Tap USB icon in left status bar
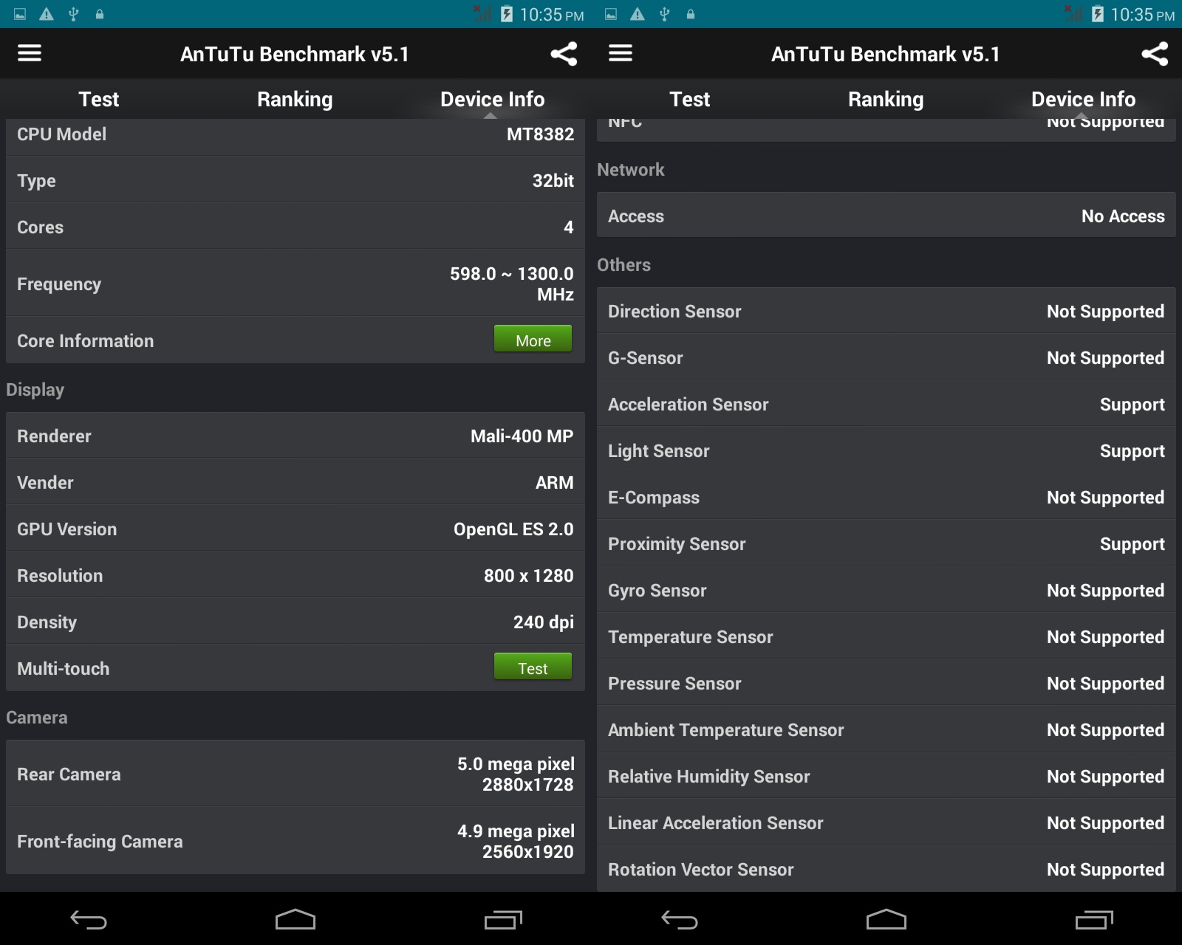This screenshot has width=1182, height=945. point(73,14)
